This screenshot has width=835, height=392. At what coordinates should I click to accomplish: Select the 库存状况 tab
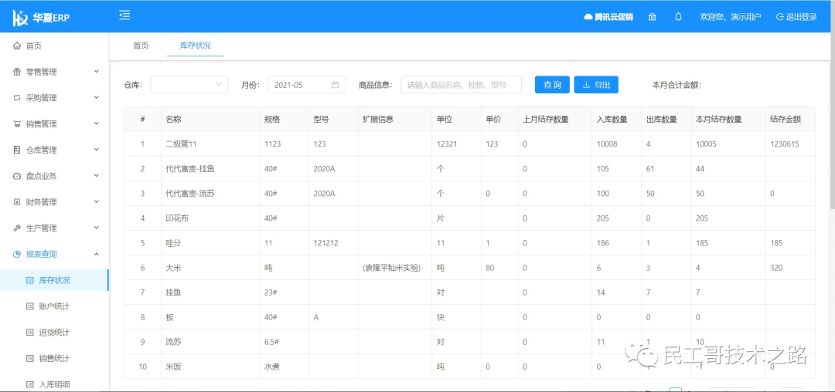(196, 46)
